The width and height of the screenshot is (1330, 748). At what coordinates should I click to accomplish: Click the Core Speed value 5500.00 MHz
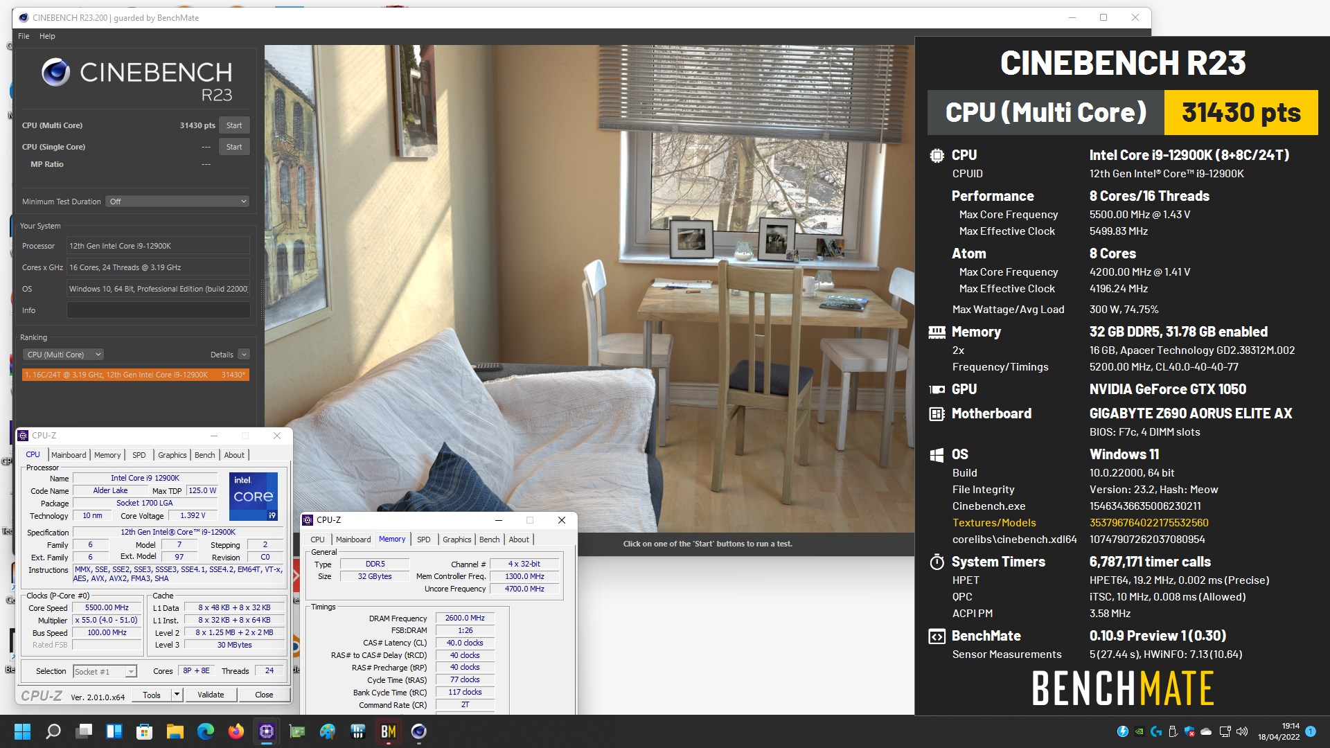pos(107,607)
